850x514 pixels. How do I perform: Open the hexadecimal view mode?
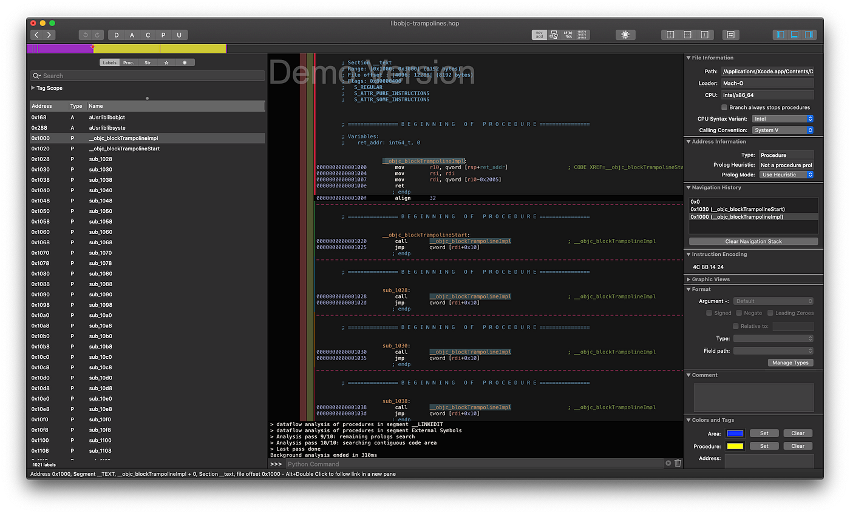pyautogui.click(x=583, y=35)
